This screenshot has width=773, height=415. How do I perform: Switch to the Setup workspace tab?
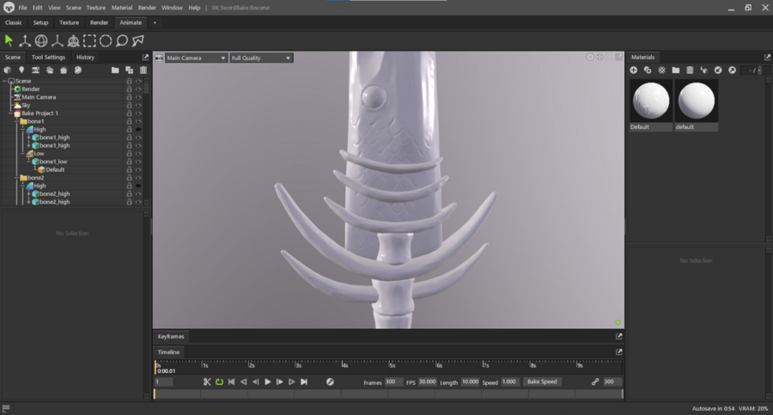pyautogui.click(x=40, y=22)
